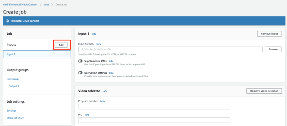
Task: Go to Jobs breadcrumb
Action: click(47, 5)
